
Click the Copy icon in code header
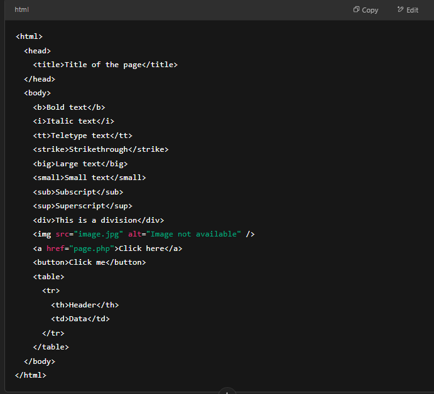(x=356, y=10)
